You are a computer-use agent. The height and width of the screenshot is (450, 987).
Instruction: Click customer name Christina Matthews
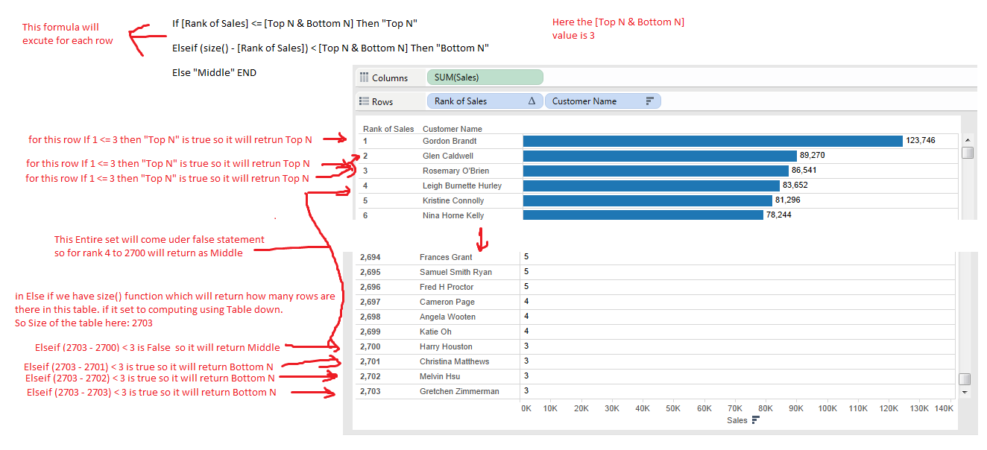[455, 361]
